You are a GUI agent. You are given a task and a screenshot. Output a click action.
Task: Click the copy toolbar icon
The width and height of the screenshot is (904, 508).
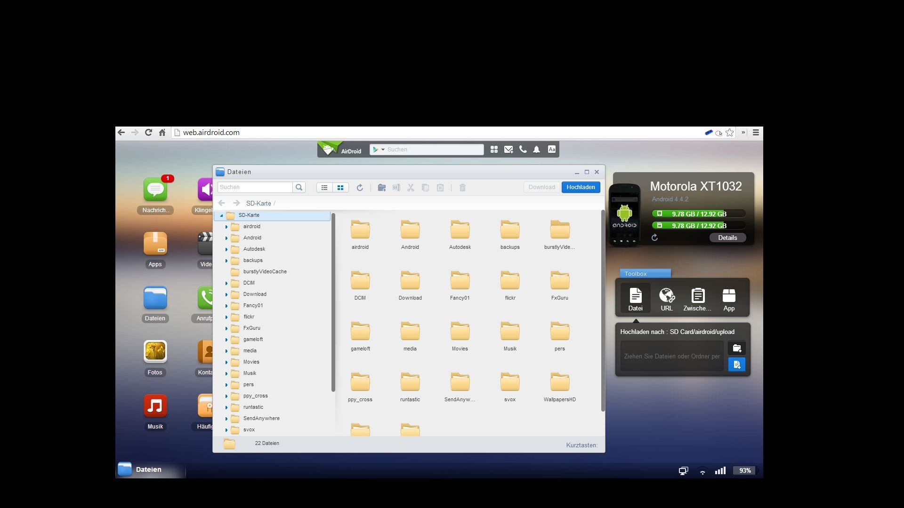[x=425, y=188]
